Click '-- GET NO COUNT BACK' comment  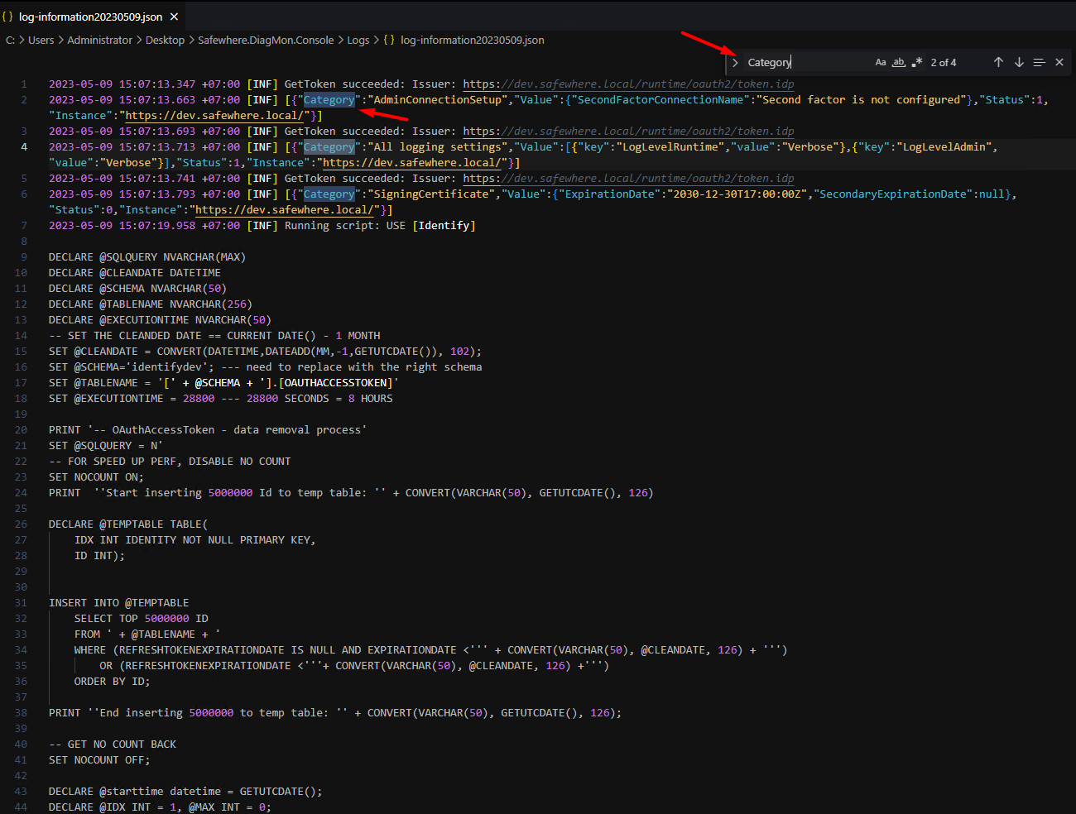[113, 744]
